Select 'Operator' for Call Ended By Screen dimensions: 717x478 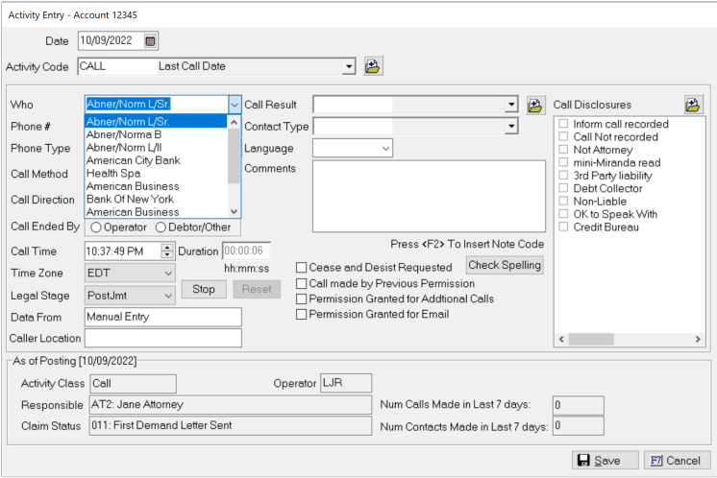(95, 227)
